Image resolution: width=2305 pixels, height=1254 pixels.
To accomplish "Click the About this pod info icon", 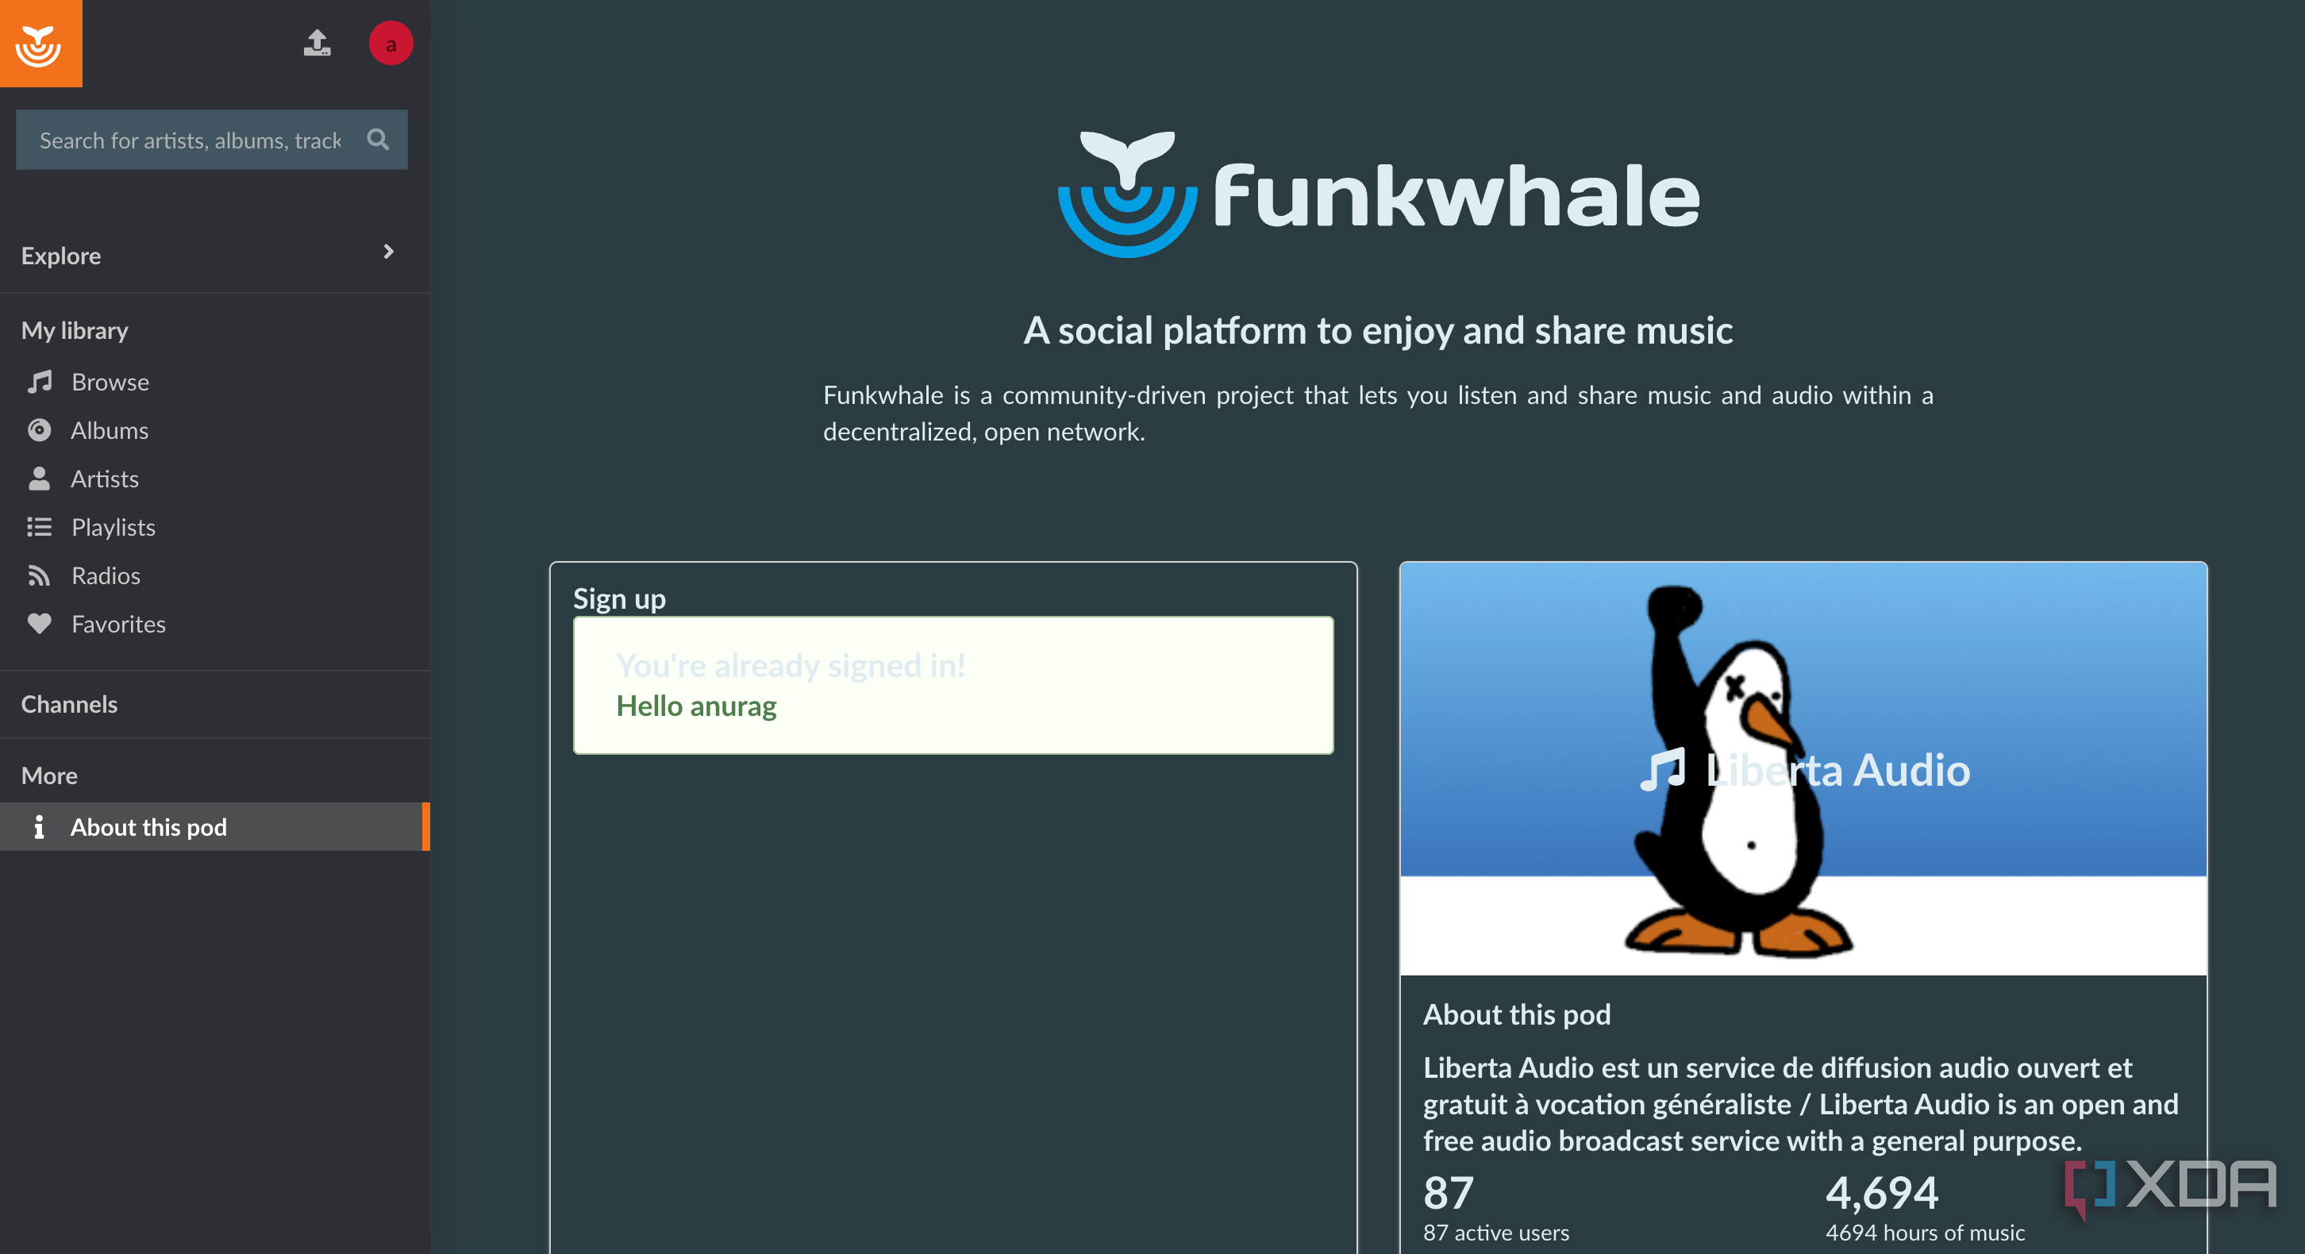I will [38, 826].
